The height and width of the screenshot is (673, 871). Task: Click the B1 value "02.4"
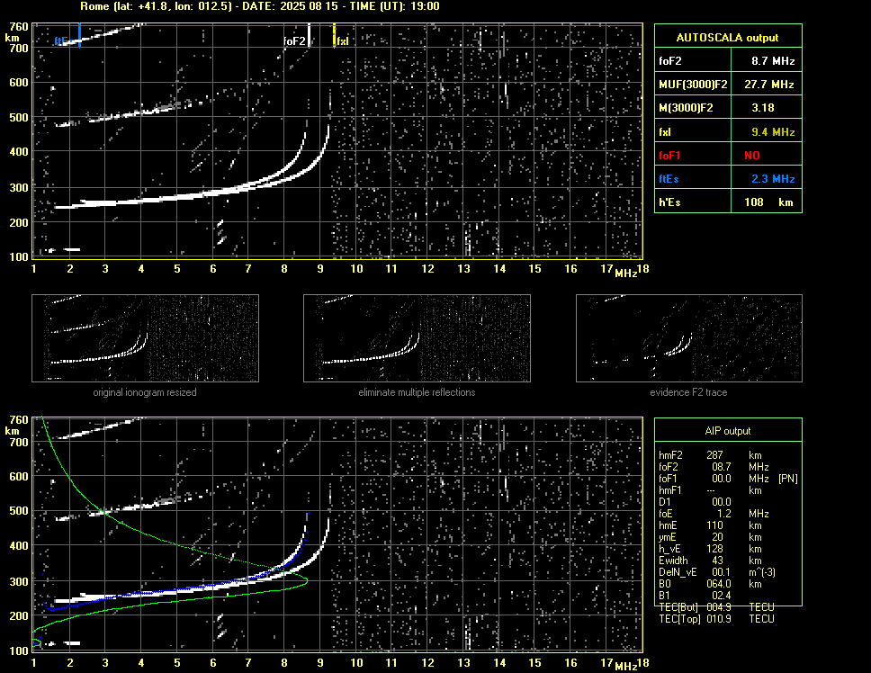click(x=722, y=596)
